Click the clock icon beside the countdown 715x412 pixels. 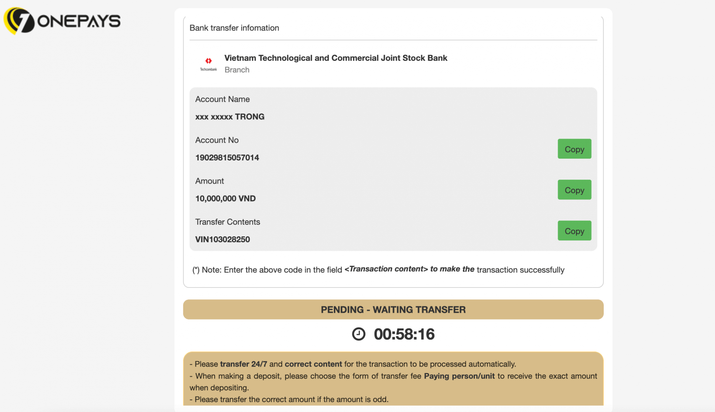click(x=358, y=334)
